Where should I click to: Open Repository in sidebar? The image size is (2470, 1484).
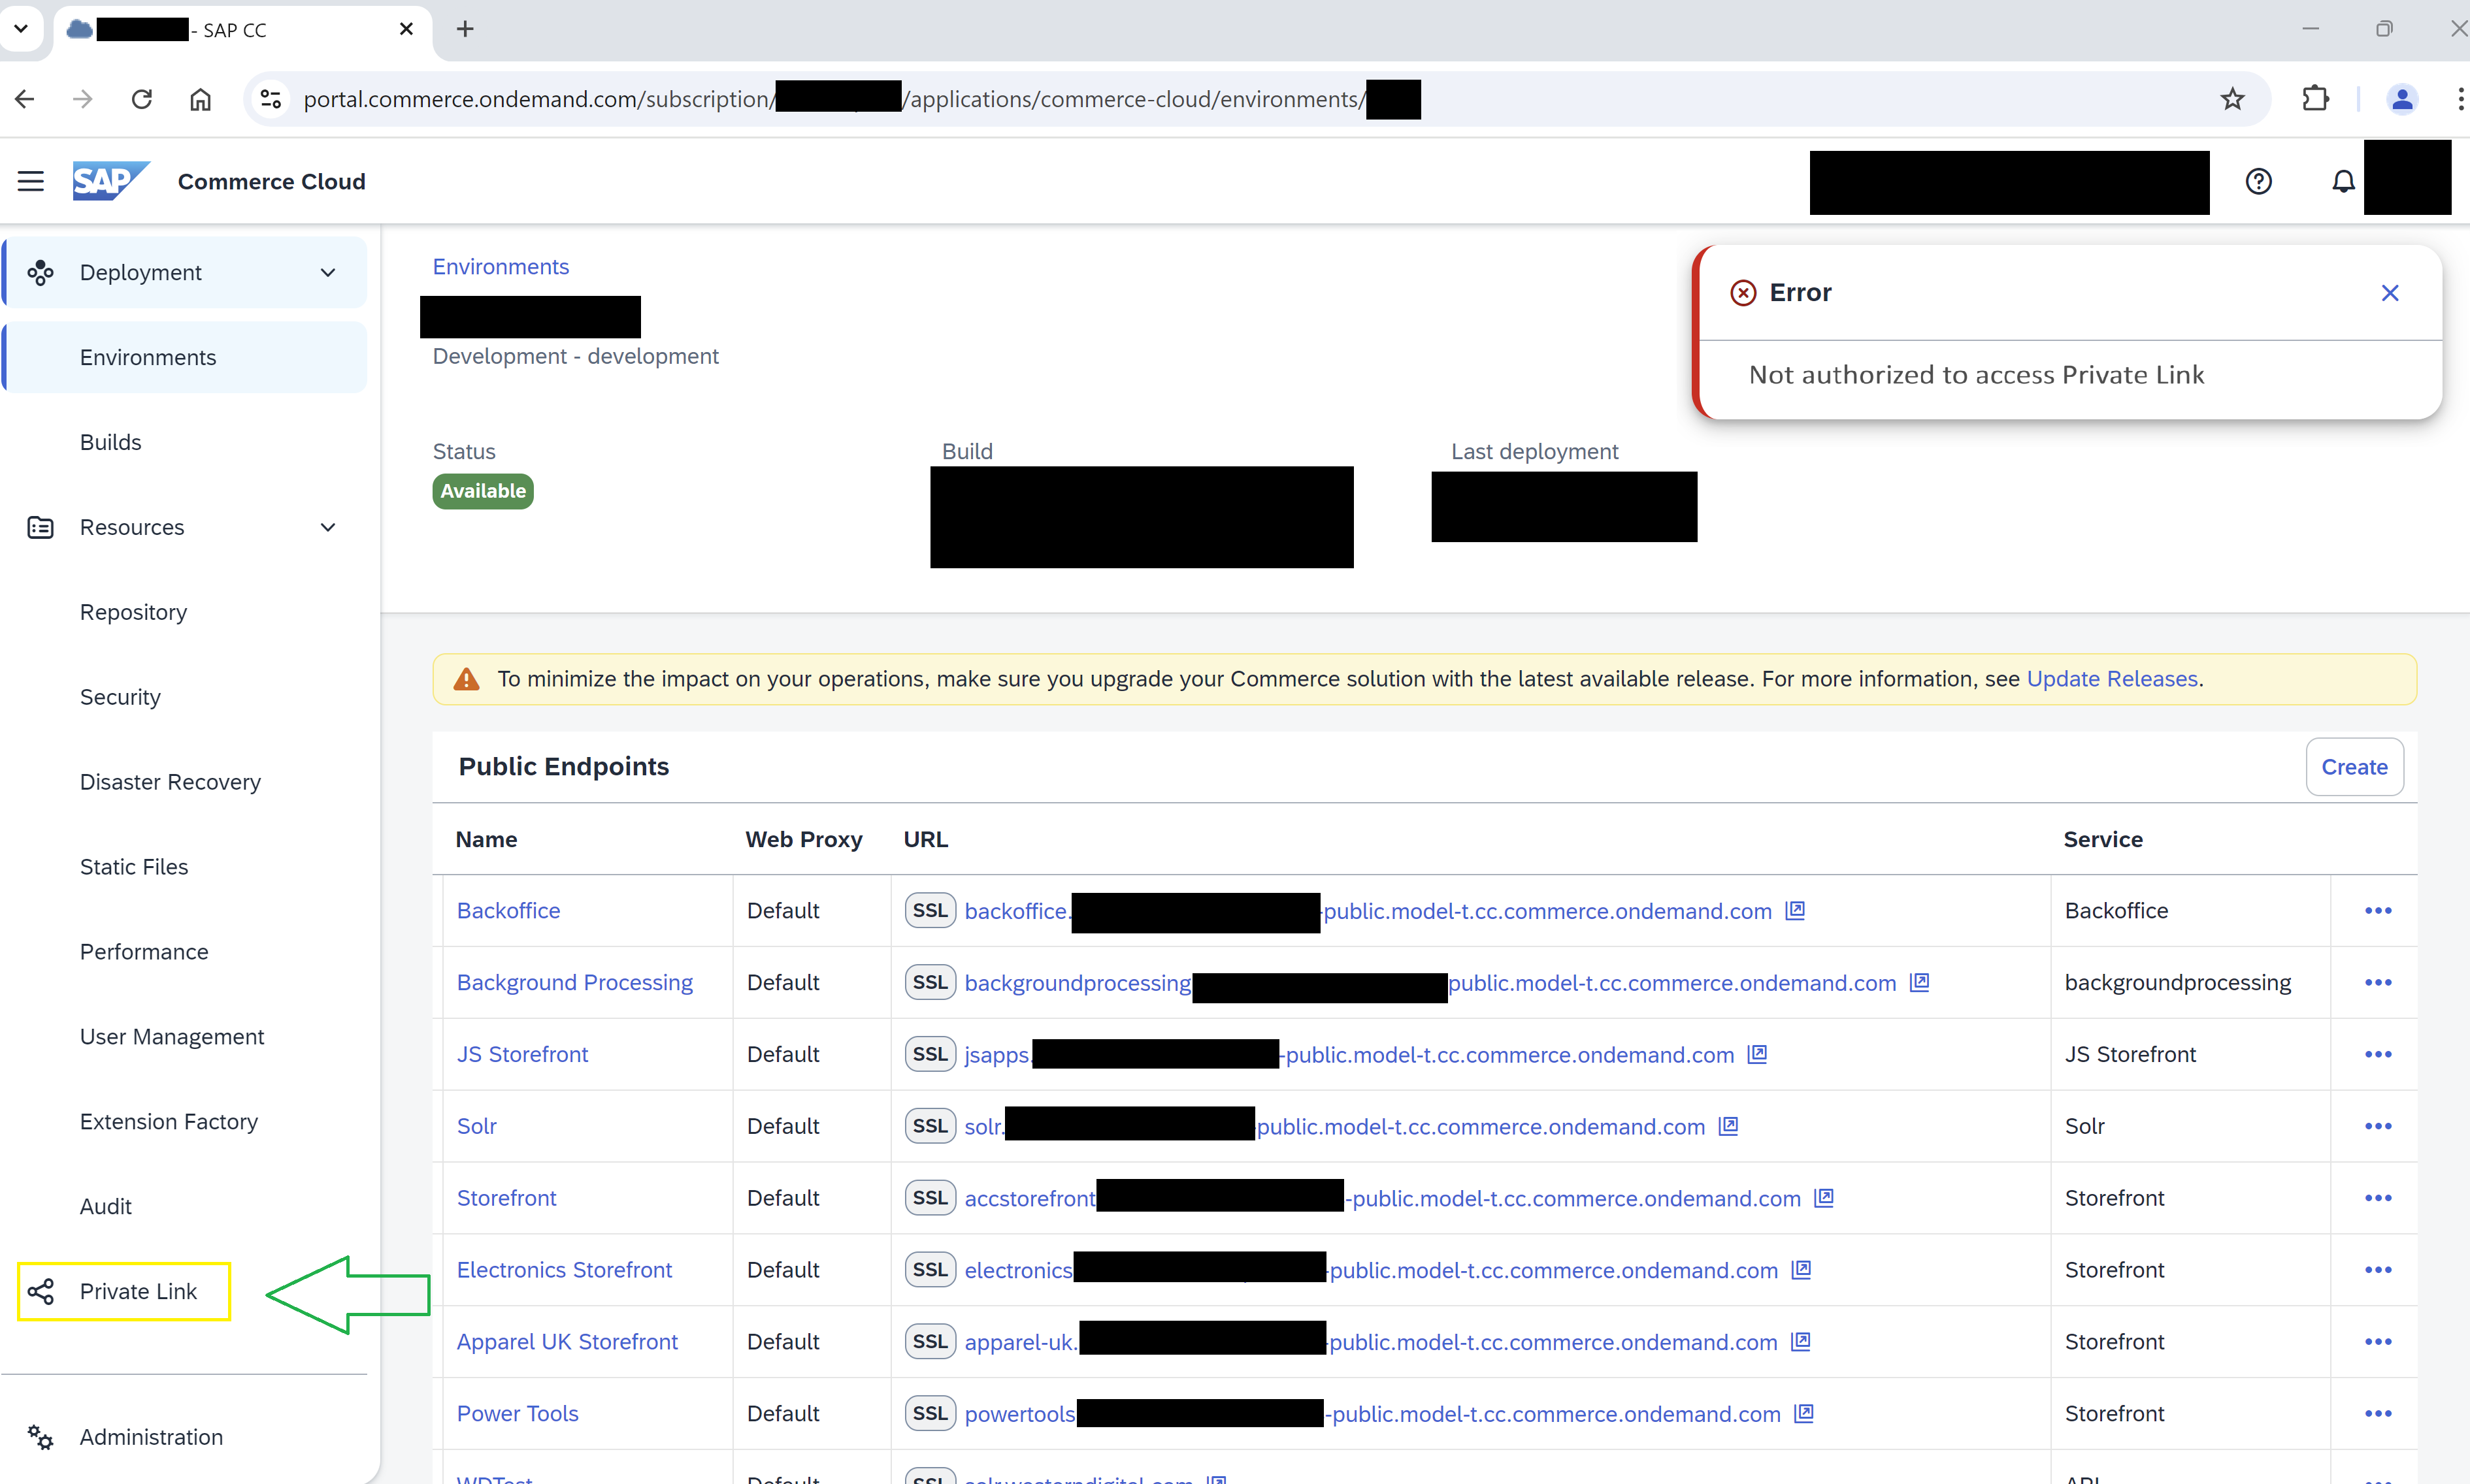tap(133, 612)
